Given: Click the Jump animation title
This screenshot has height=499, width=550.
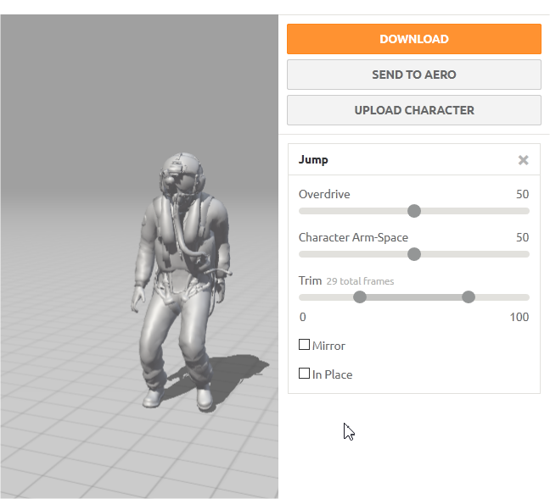Looking at the screenshot, I should (x=313, y=160).
